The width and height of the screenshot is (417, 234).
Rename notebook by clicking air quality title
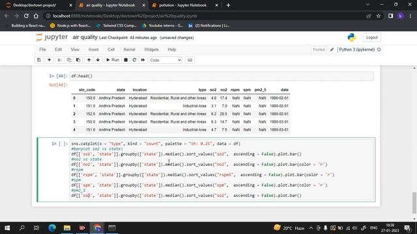[85, 38]
